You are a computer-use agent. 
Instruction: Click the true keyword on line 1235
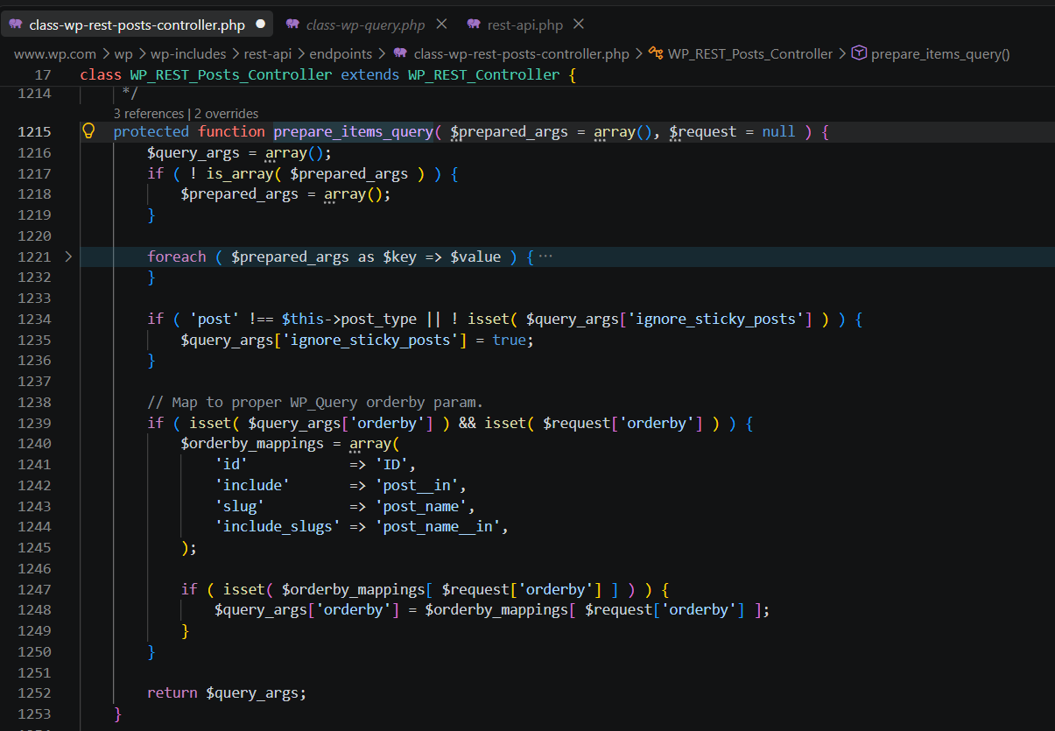(x=509, y=340)
